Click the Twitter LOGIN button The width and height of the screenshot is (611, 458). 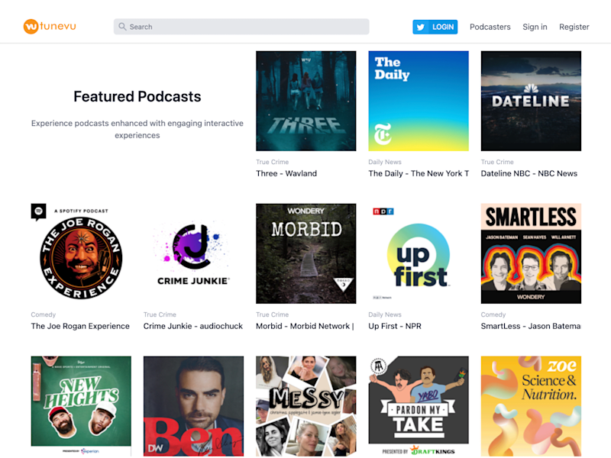(435, 27)
